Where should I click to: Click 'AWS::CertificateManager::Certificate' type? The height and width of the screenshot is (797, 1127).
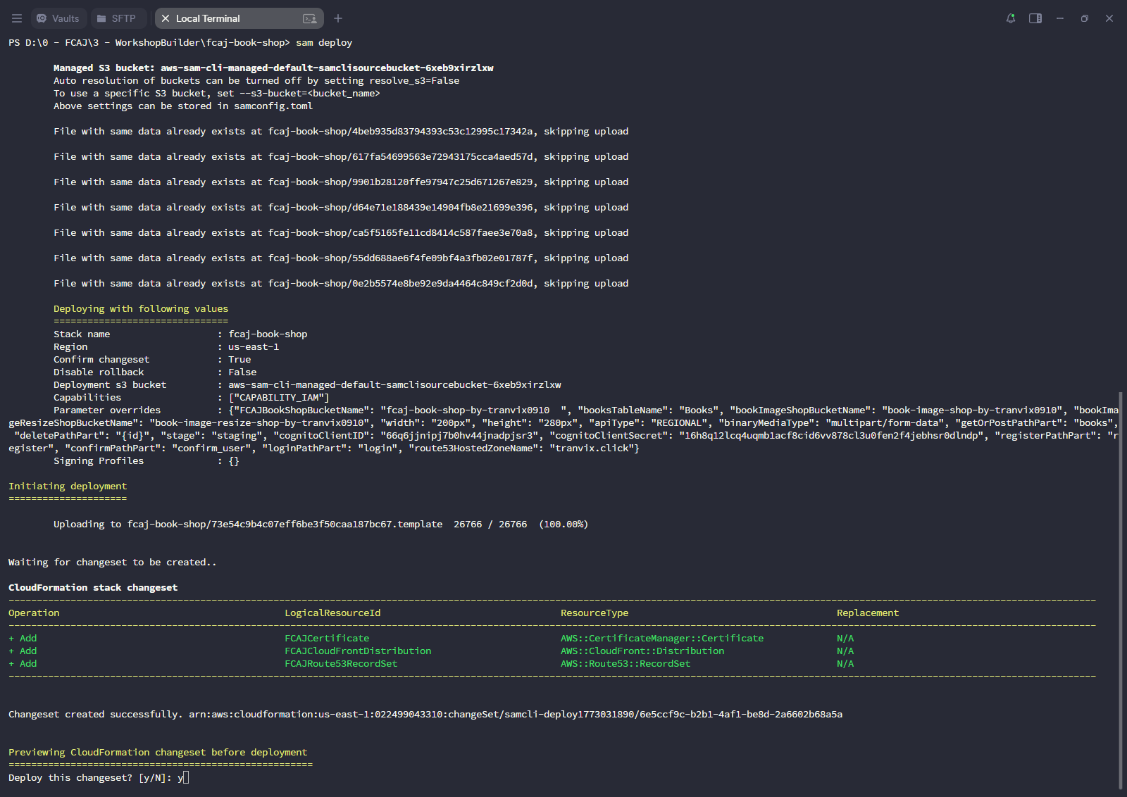(x=662, y=638)
